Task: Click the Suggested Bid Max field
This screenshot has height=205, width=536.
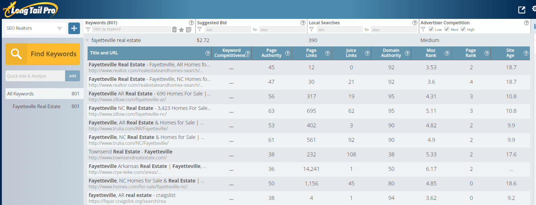Action: pos(282,29)
